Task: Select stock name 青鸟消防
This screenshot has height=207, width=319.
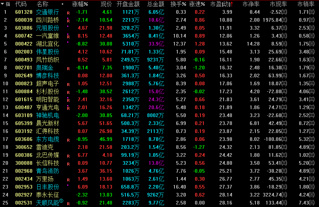Action: tap(47, 171)
